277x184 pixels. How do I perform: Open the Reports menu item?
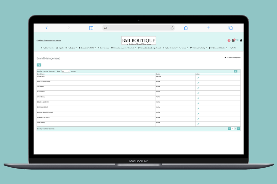click(x=60, y=48)
